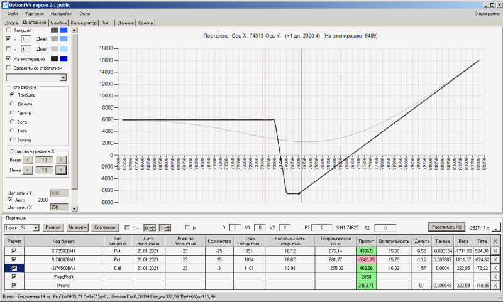Switch to the Сделки tab
The width and height of the screenshot is (503, 302).
point(146,23)
